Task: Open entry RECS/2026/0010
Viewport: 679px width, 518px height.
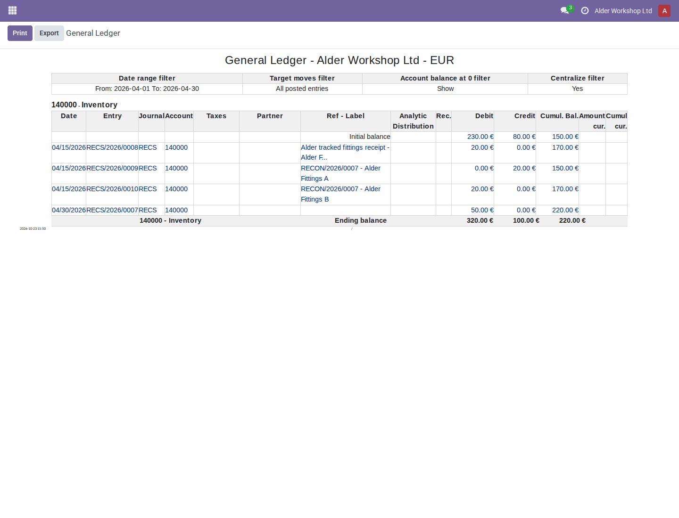Action: tap(112, 189)
